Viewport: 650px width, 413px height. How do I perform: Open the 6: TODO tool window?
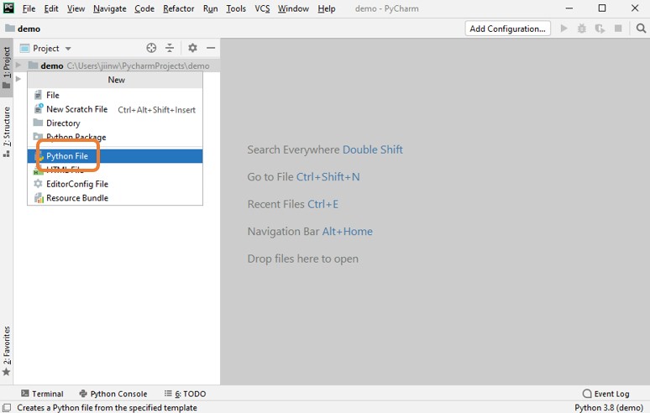point(186,394)
